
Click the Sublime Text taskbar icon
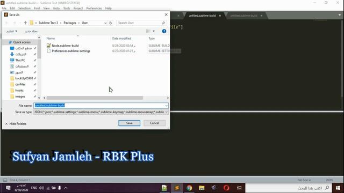pos(177,188)
